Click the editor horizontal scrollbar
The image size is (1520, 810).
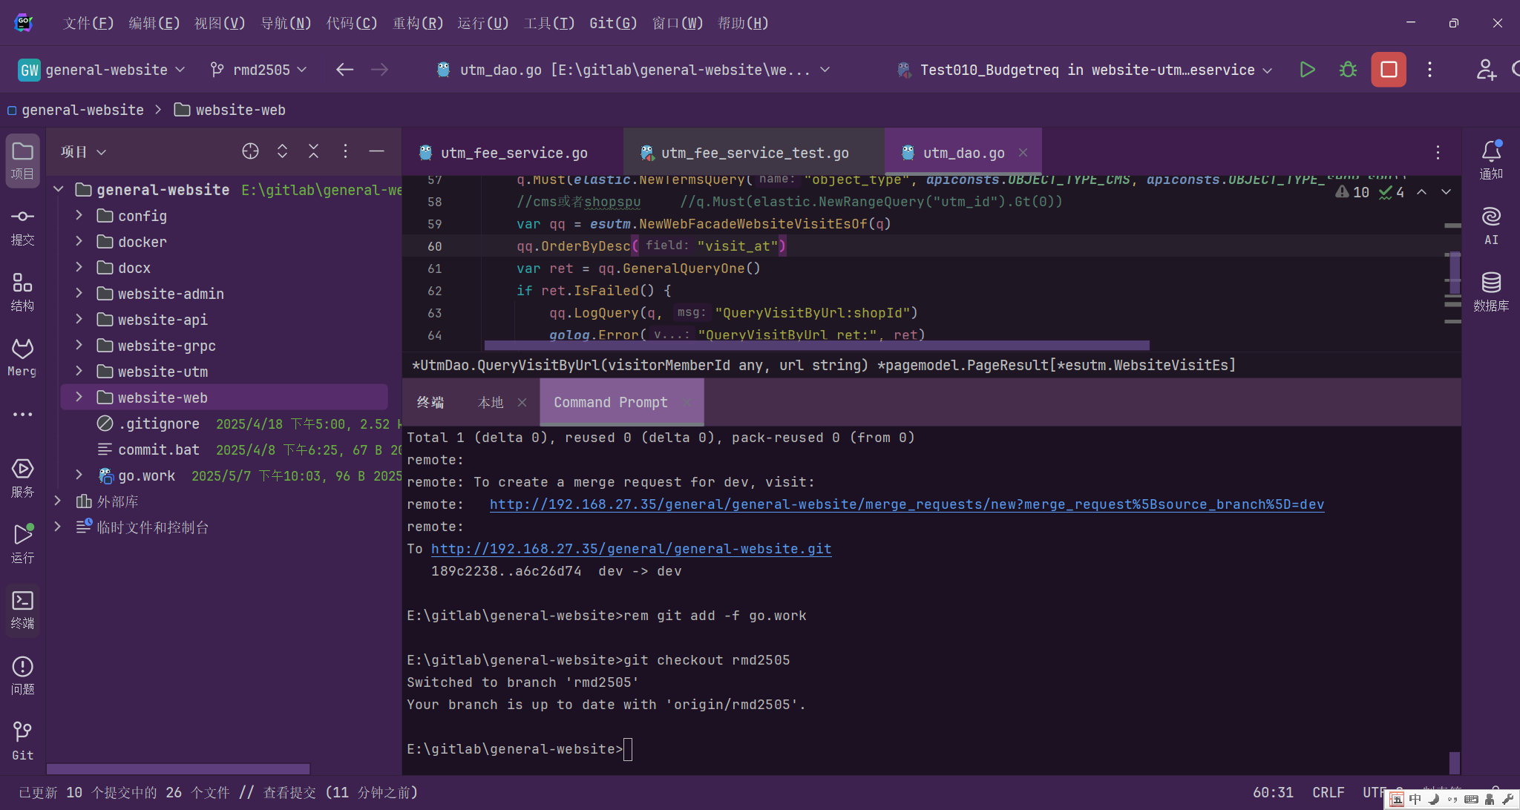[x=816, y=346]
